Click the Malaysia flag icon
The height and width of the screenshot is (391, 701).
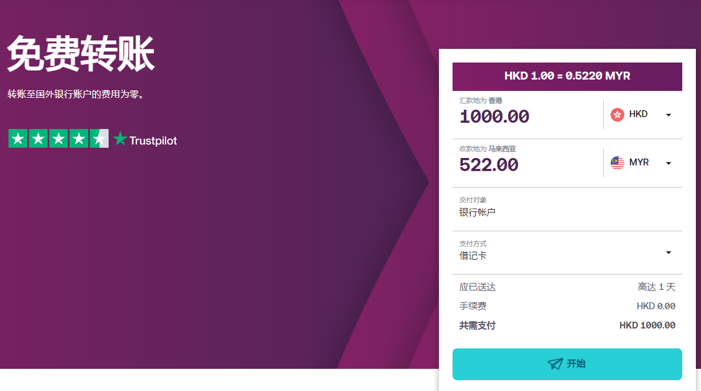point(617,163)
